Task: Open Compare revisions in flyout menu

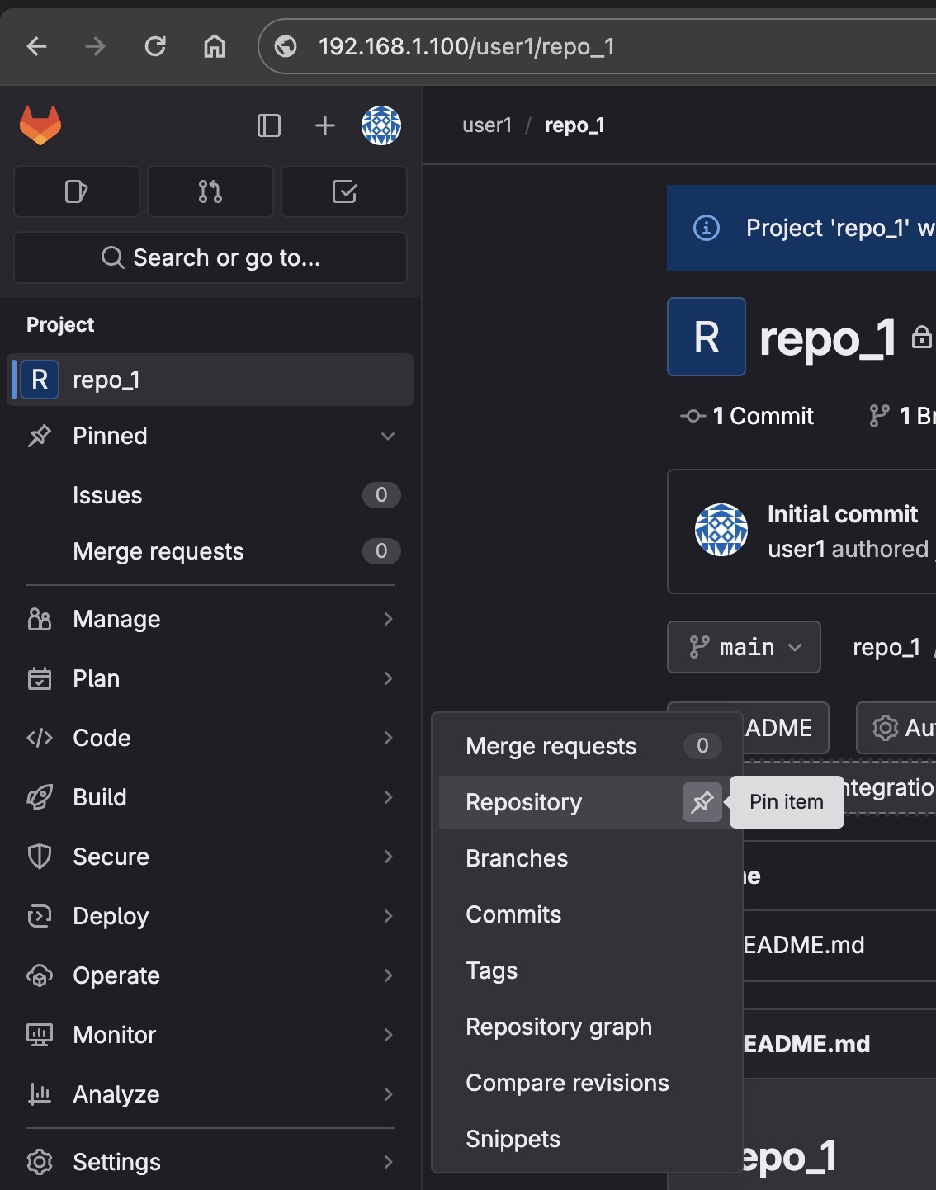Action: pyautogui.click(x=567, y=1083)
